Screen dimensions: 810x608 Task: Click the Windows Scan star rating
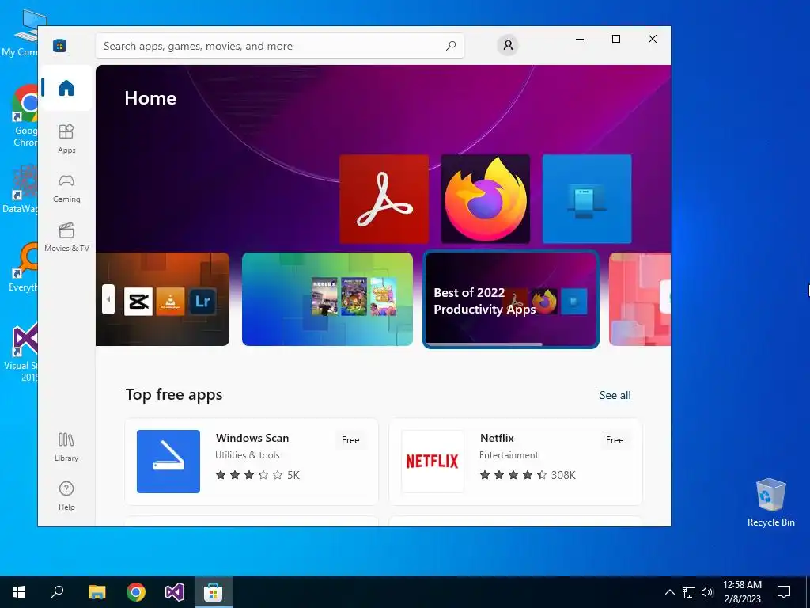(257, 475)
